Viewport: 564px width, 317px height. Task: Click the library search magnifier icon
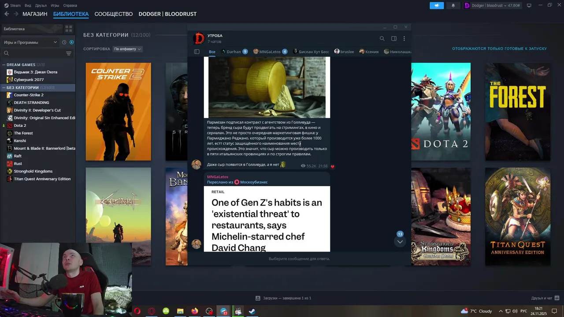pyautogui.click(x=6, y=53)
